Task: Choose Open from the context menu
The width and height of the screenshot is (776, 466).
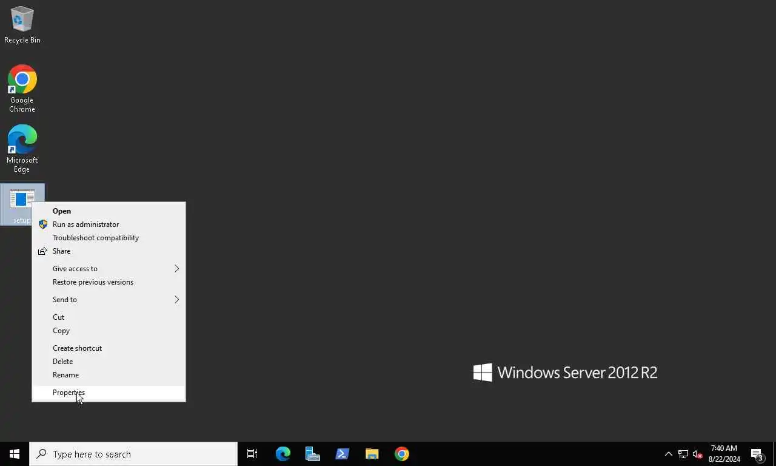Action: (109, 211)
